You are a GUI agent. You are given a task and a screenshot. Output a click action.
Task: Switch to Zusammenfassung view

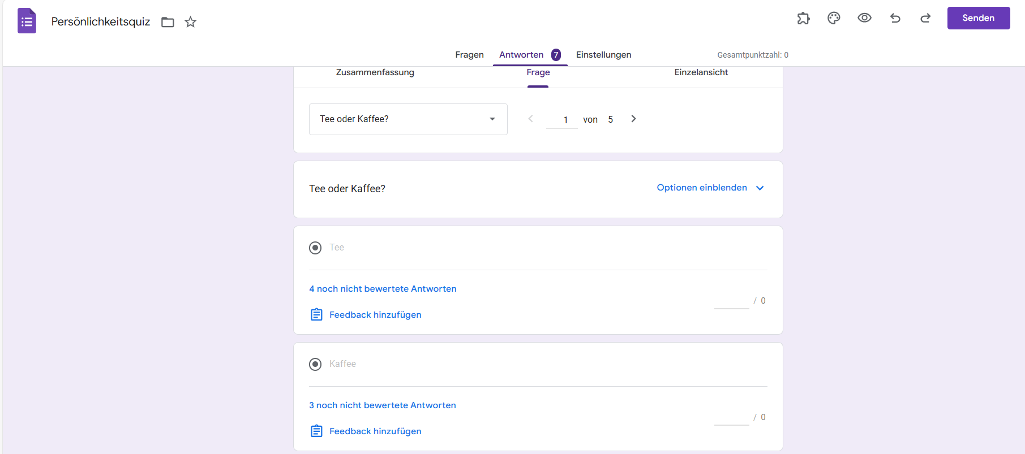pos(375,72)
